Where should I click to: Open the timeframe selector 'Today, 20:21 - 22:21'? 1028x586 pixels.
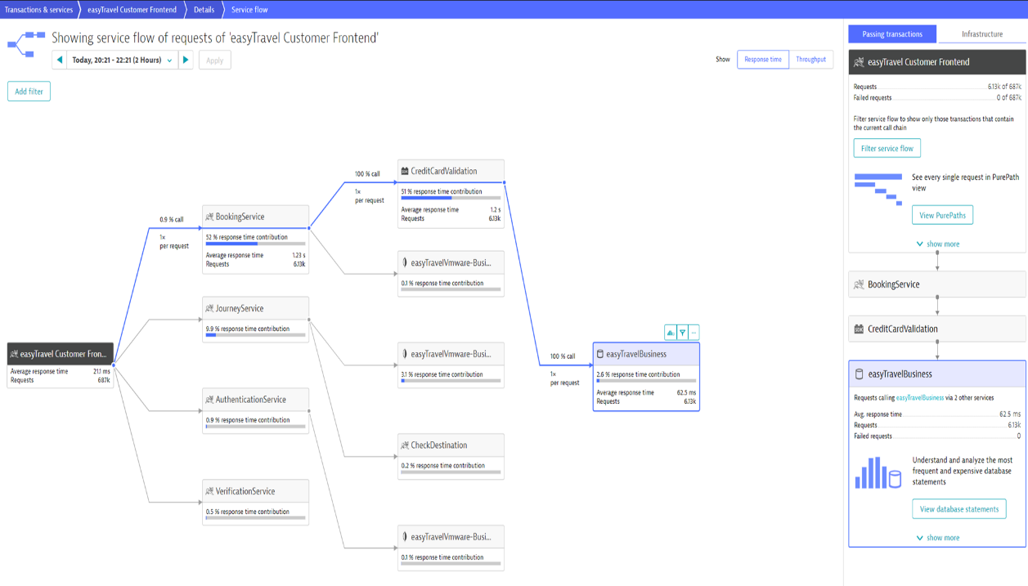pyautogui.click(x=123, y=60)
